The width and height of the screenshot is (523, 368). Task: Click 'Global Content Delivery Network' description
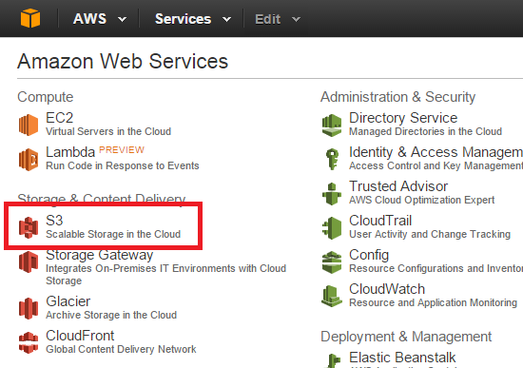[x=121, y=349]
